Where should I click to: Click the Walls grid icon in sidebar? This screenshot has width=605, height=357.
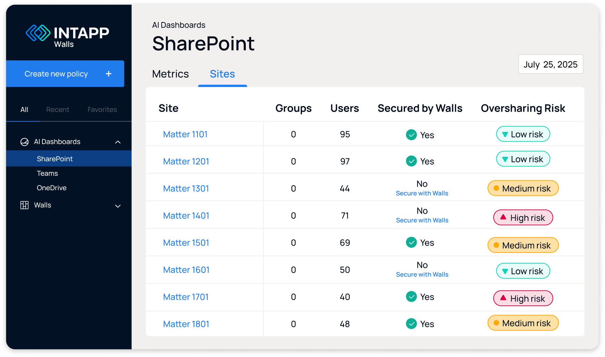(24, 205)
